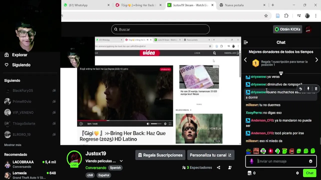Open Personaliza tu canal
Image resolution: width=321 pixels, height=180 pixels.
point(210,155)
